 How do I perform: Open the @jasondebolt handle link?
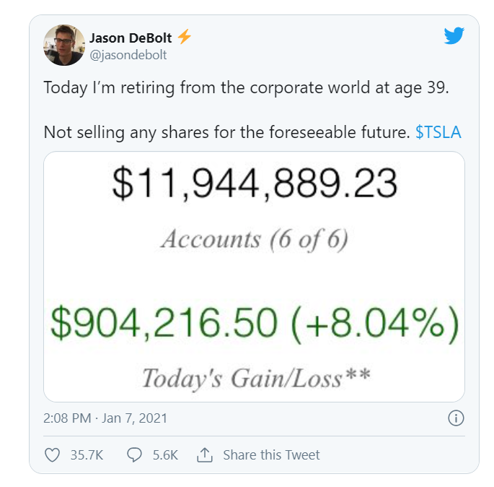[127, 53]
